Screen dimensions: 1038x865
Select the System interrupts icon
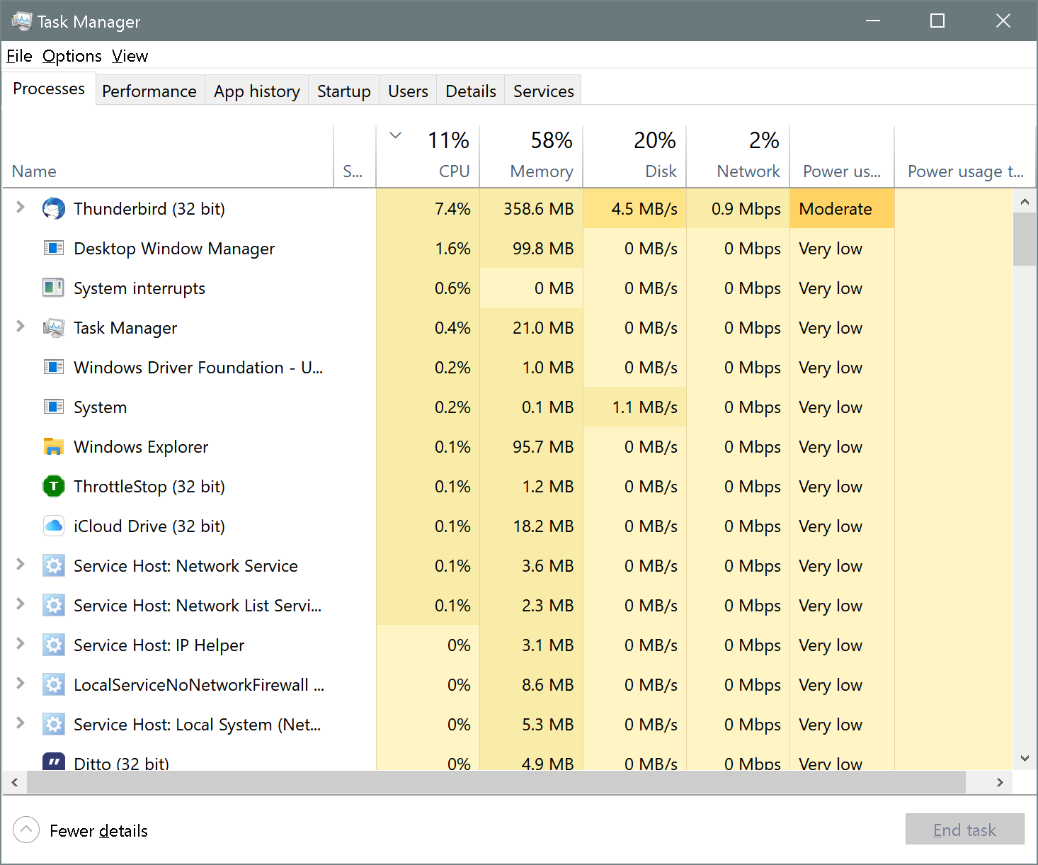54,288
